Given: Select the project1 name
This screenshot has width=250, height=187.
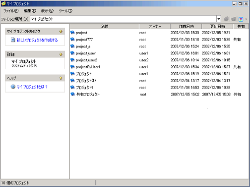Looking at the screenshot, I should (x=81, y=33).
